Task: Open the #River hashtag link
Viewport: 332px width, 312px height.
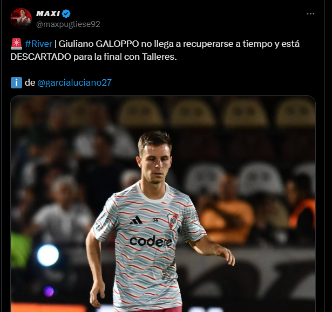Action: (x=38, y=44)
